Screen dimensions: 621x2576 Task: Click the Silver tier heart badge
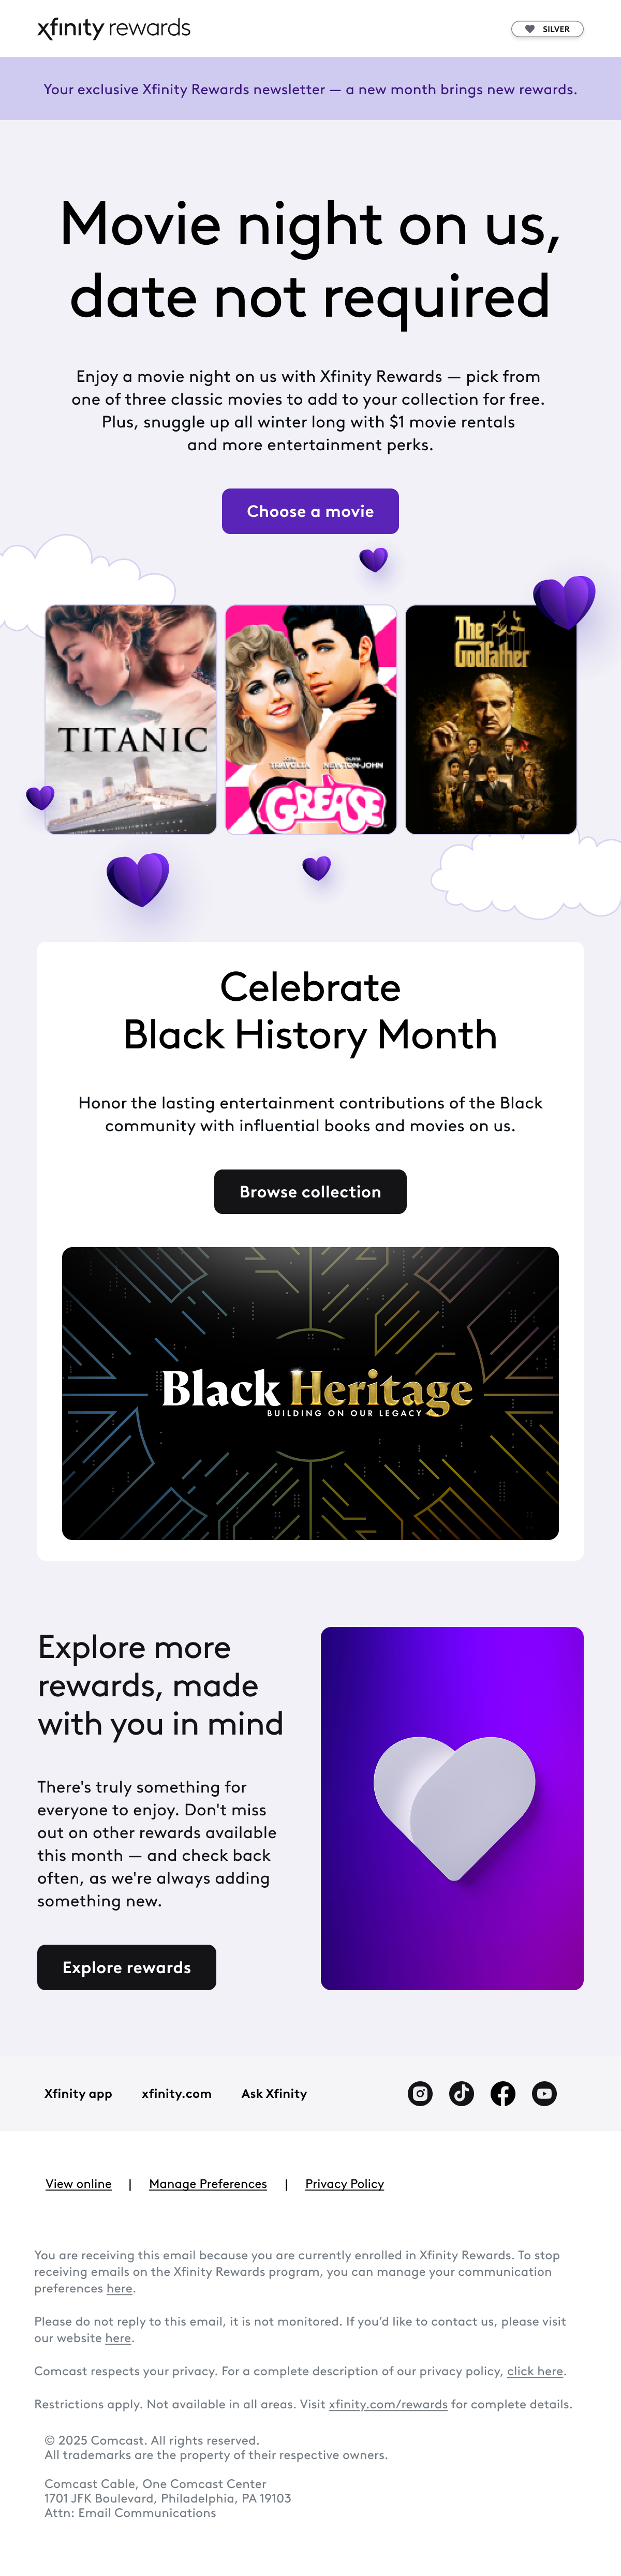[x=547, y=29]
